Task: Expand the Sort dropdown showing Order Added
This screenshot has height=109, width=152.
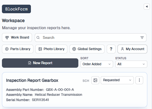Action: (x=97, y=64)
